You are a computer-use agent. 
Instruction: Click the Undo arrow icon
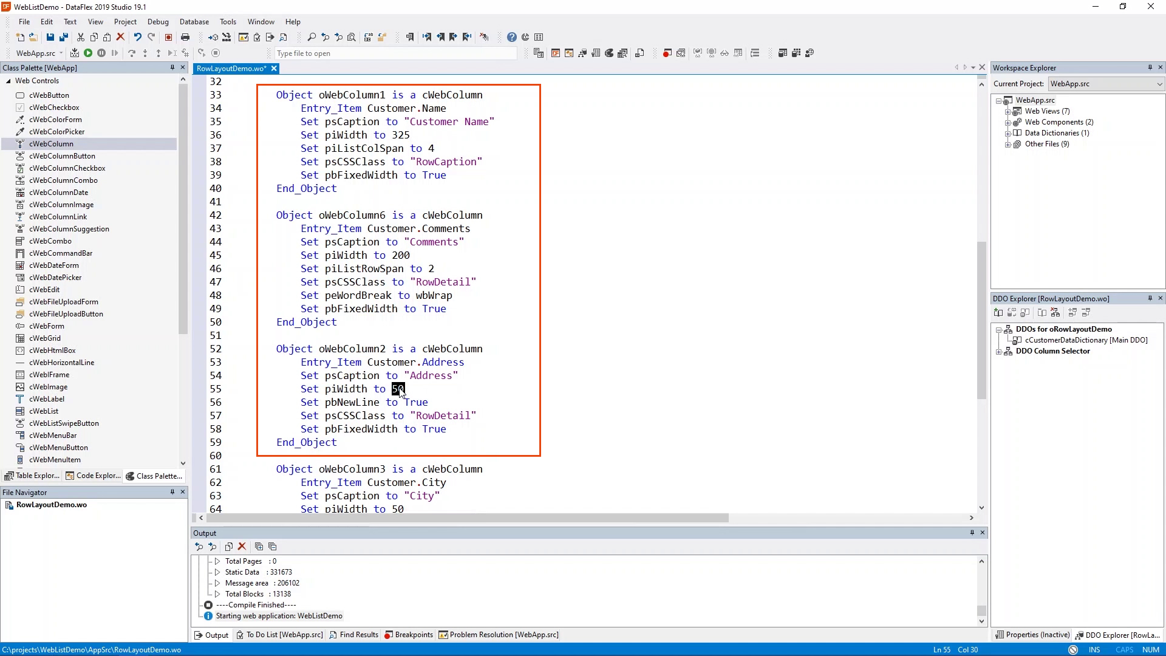138,37
